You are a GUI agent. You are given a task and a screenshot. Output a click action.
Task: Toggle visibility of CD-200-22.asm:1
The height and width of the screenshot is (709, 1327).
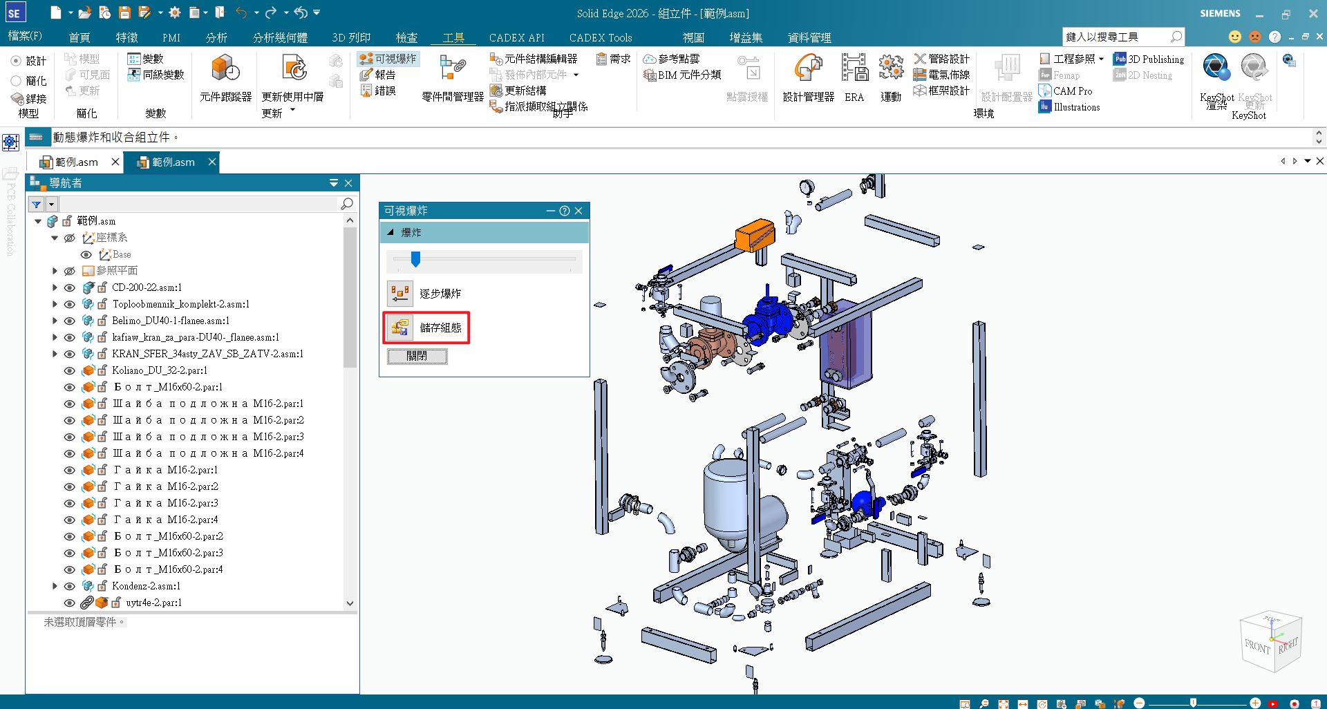[70, 287]
